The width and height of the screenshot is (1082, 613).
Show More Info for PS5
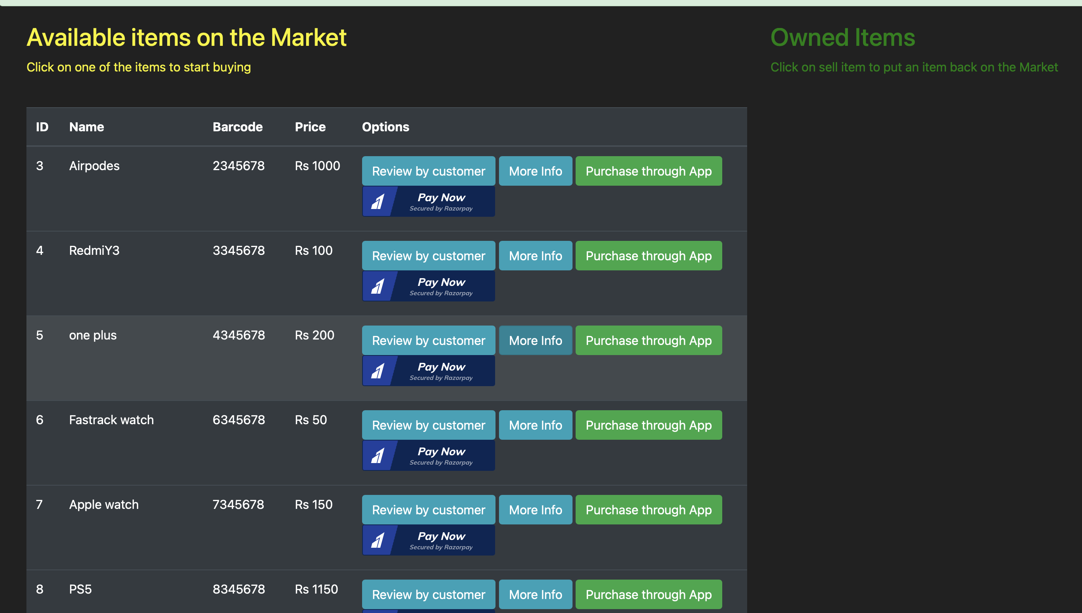click(x=535, y=594)
